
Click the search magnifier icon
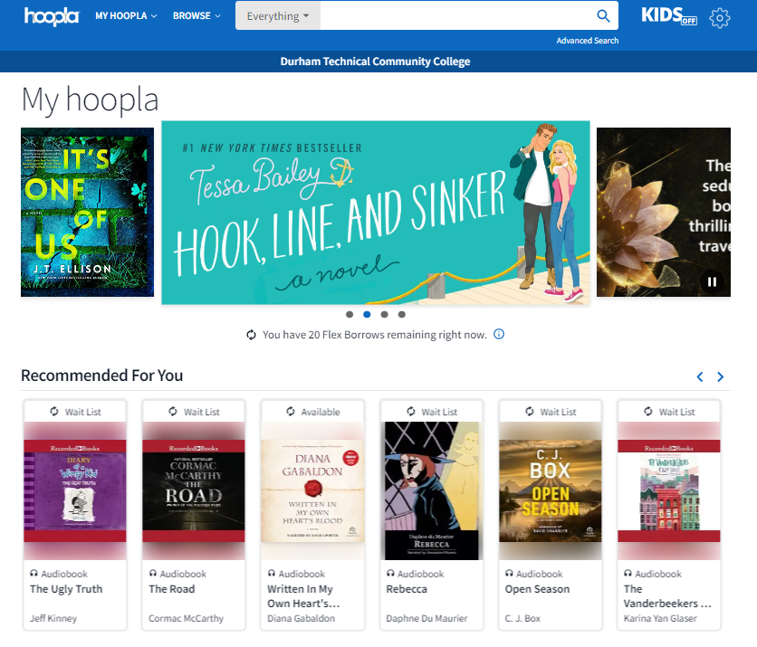tap(603, 16)
